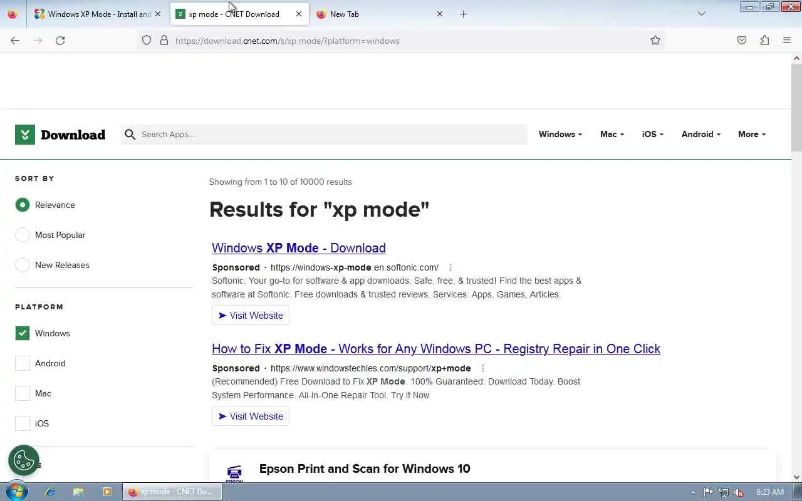This screenshot has width=802, height=501.
Task: Open options dots for windowstechies ad
Action: pos(482,368)
